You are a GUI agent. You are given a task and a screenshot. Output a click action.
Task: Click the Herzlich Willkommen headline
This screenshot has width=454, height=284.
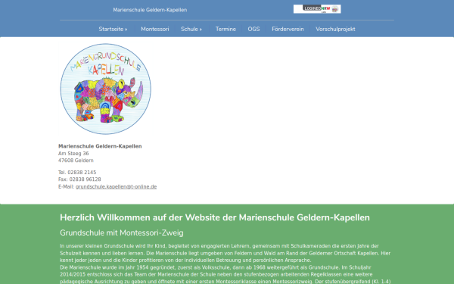tap(215, 217)
